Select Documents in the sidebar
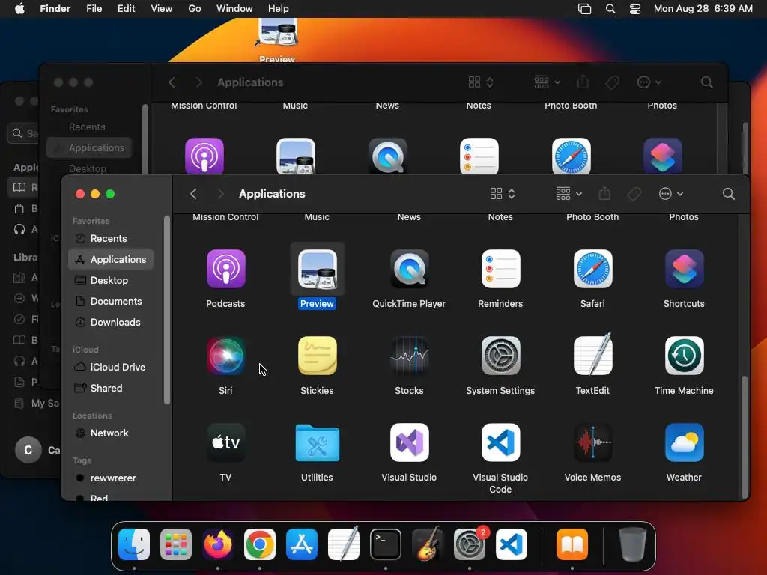This screenshot has width=767, height=575. pos(111,302)
